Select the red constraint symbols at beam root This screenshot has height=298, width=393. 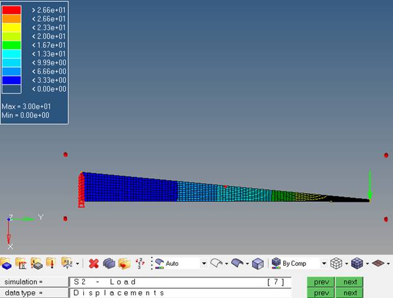[81, 190]
